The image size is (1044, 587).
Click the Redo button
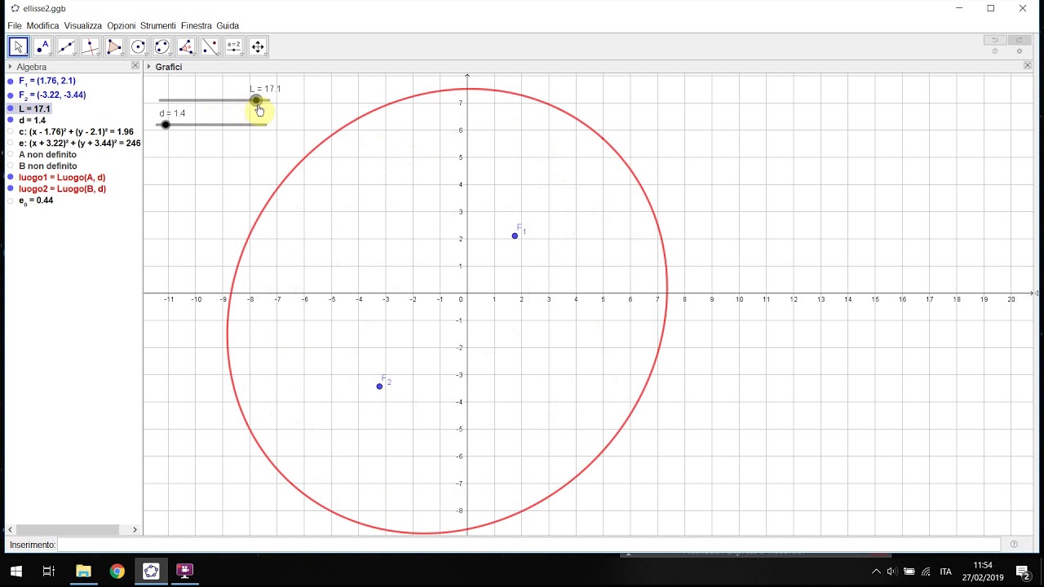1020,40
